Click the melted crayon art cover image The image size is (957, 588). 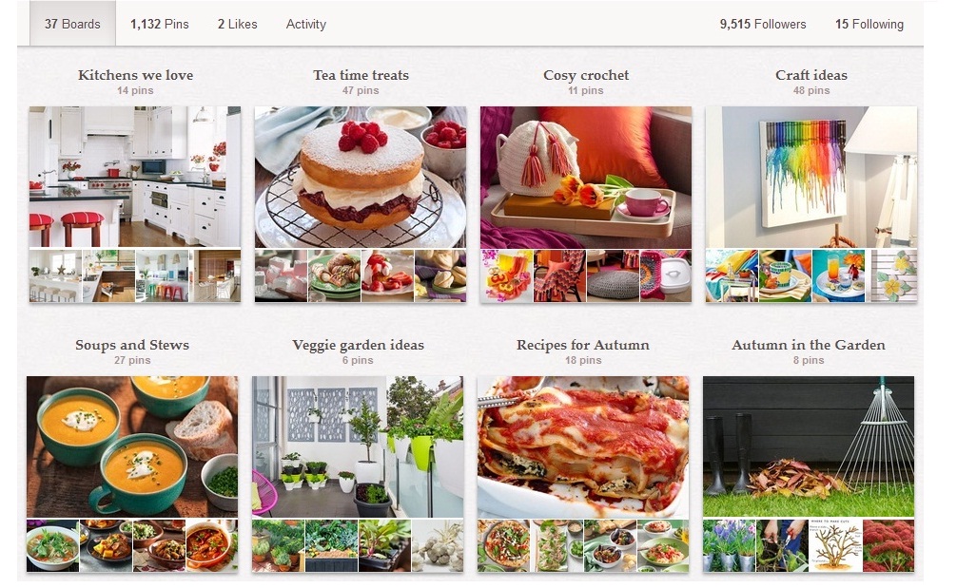coord(811,178)
